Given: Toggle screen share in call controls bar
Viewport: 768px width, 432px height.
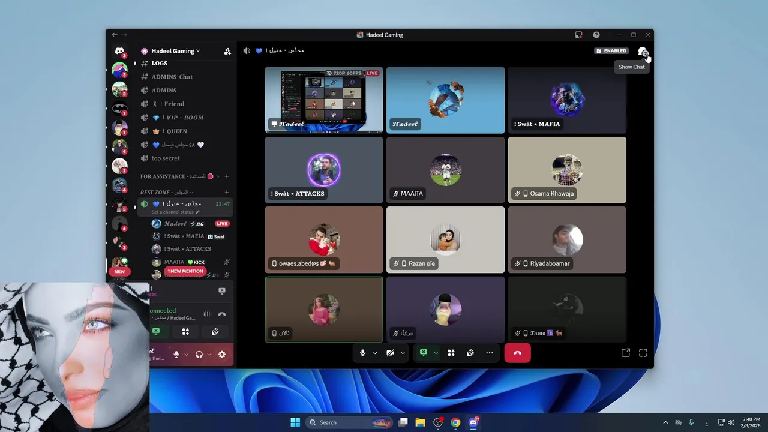Looking at the screenshot, I should (x=423, y=353).
